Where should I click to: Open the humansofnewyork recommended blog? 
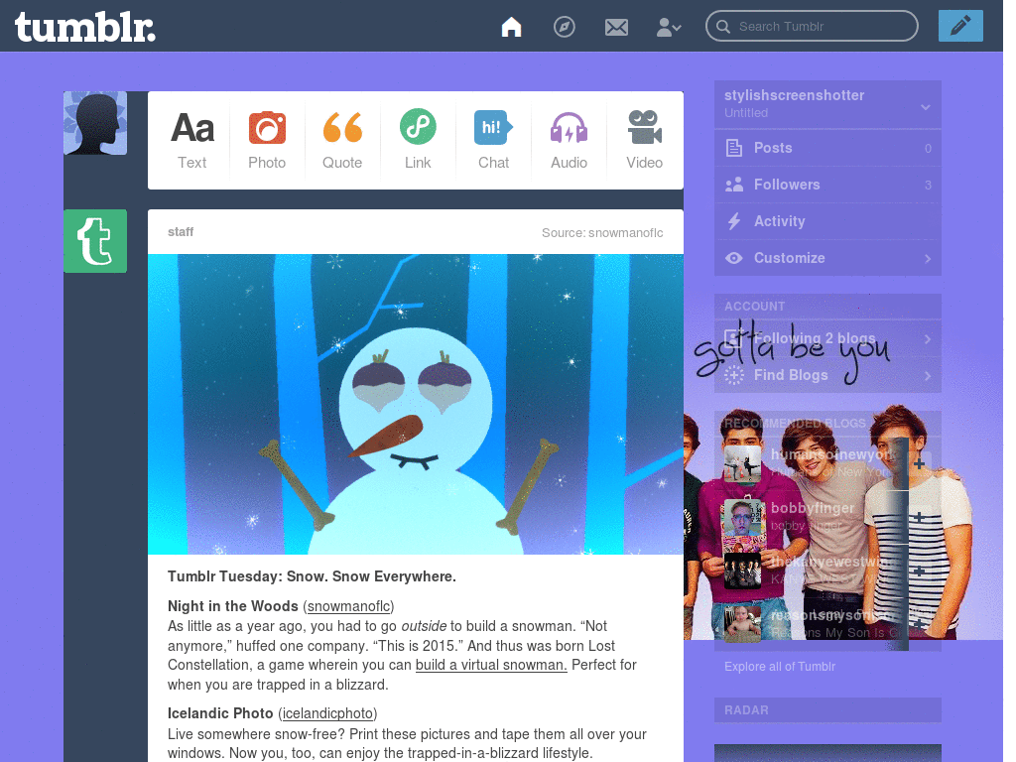click(832, 454)
